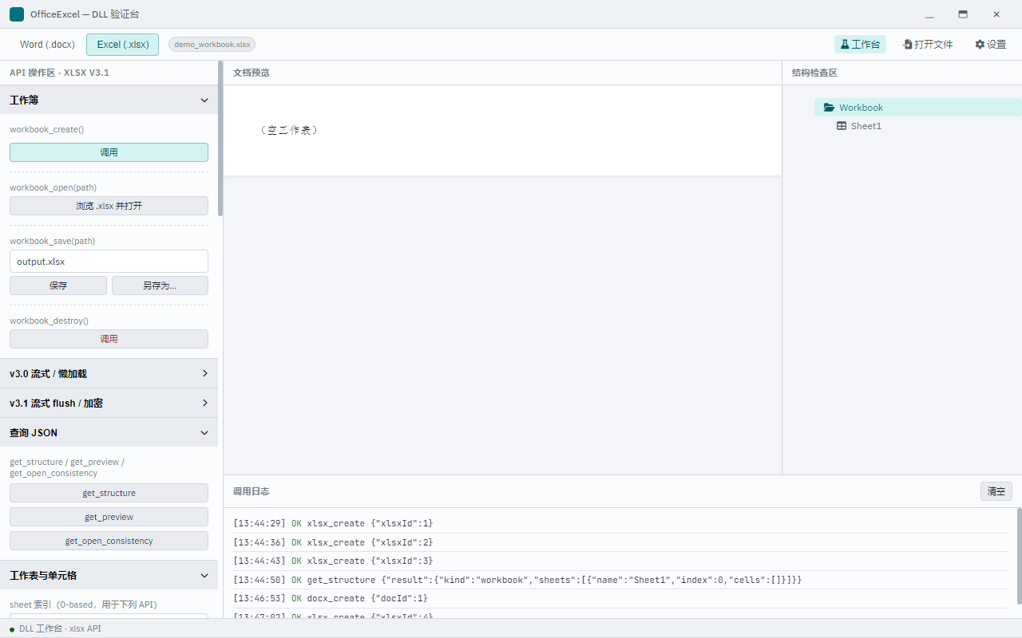Select the Workbook tree node
The image size is (1022, 638).
(917, 108)
